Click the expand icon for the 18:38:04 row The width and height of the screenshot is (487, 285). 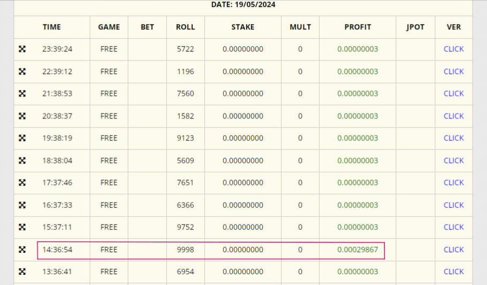(22, 160)
